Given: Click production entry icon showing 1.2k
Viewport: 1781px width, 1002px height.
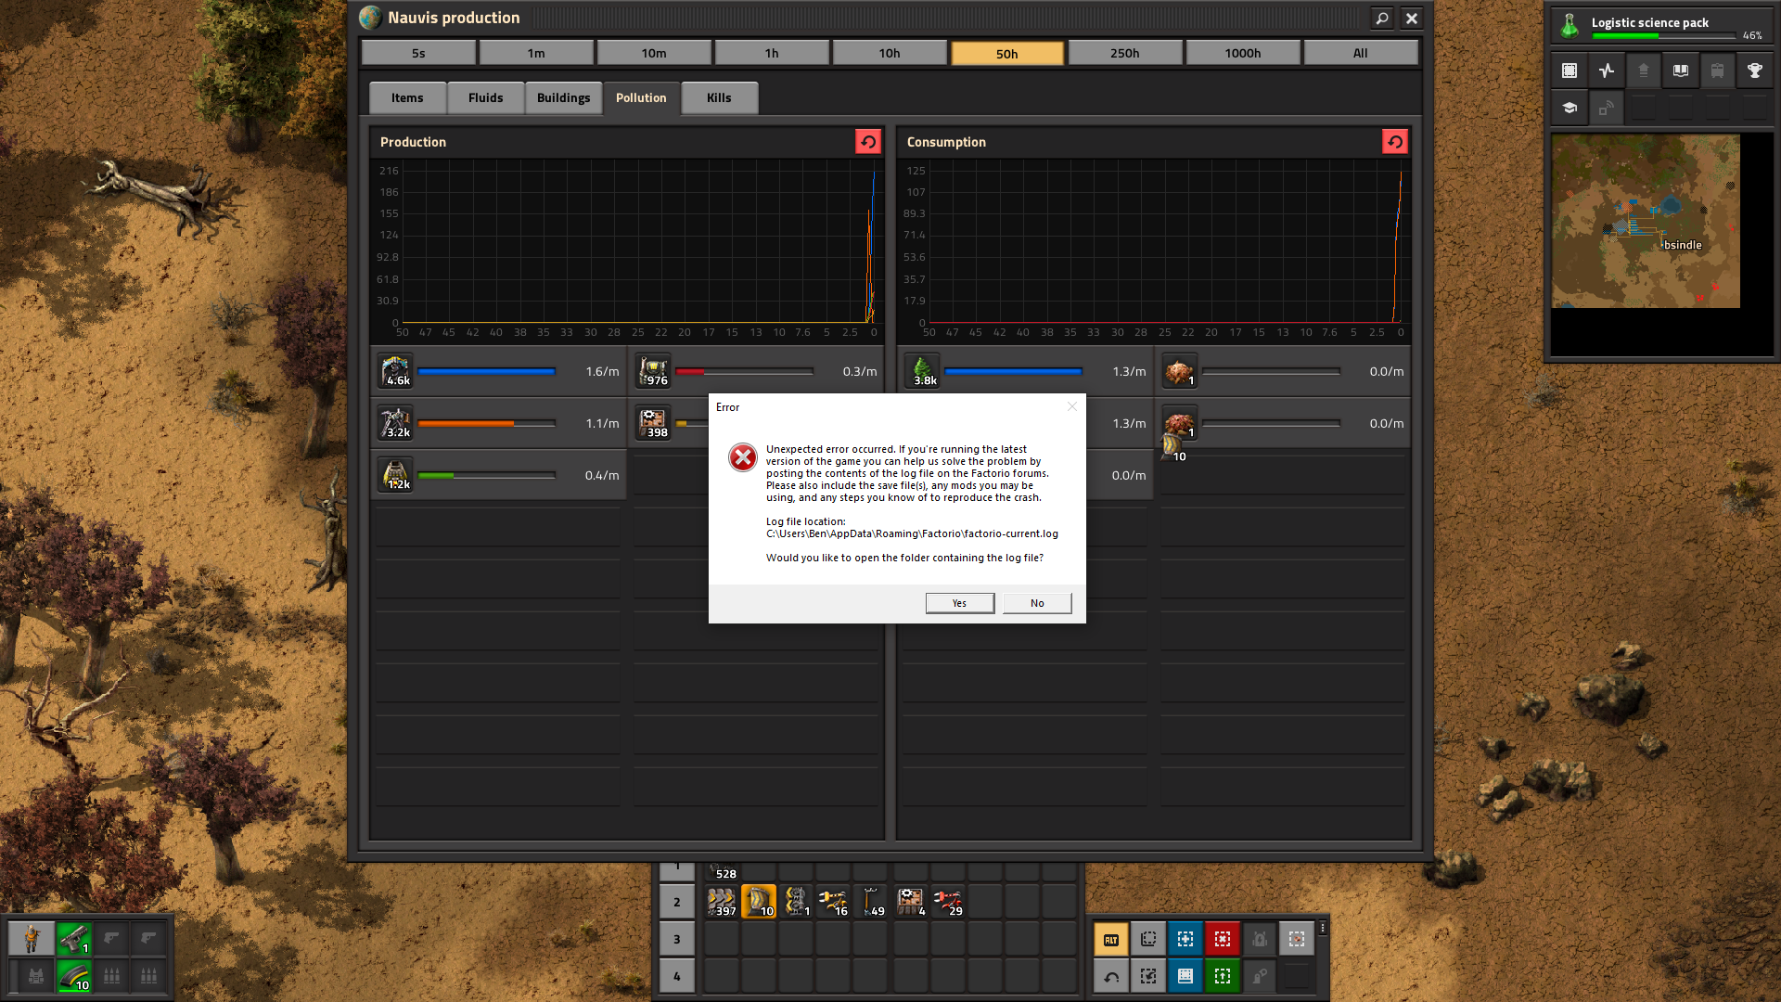Looking at the screenshot, I should tap(396, 475).
